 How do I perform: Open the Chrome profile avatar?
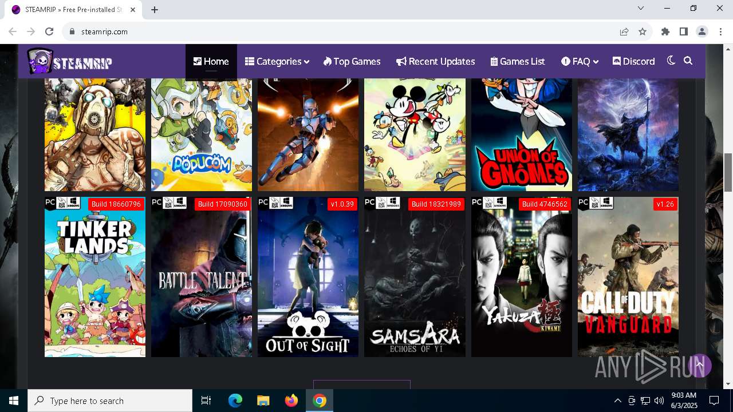702,31
